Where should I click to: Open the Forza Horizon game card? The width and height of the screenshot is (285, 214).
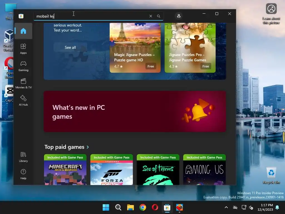(x=112, y=170)
